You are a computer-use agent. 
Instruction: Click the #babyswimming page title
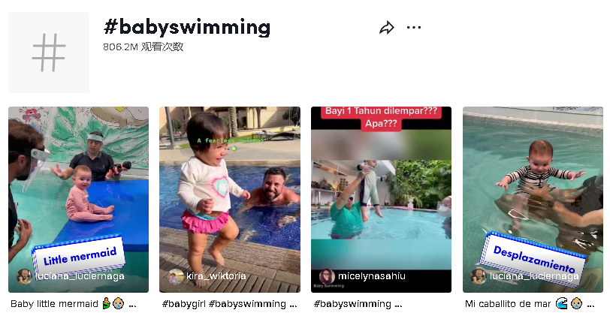tap(187, 28)
